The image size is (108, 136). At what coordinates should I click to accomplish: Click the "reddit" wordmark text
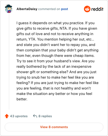(97, 9)
